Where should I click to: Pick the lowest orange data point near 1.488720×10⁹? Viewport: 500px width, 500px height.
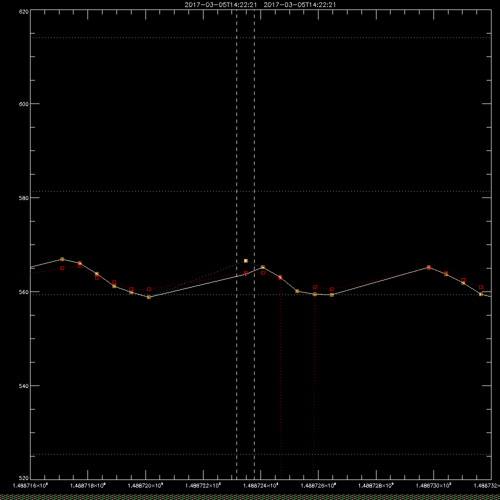tap(148, 297)
